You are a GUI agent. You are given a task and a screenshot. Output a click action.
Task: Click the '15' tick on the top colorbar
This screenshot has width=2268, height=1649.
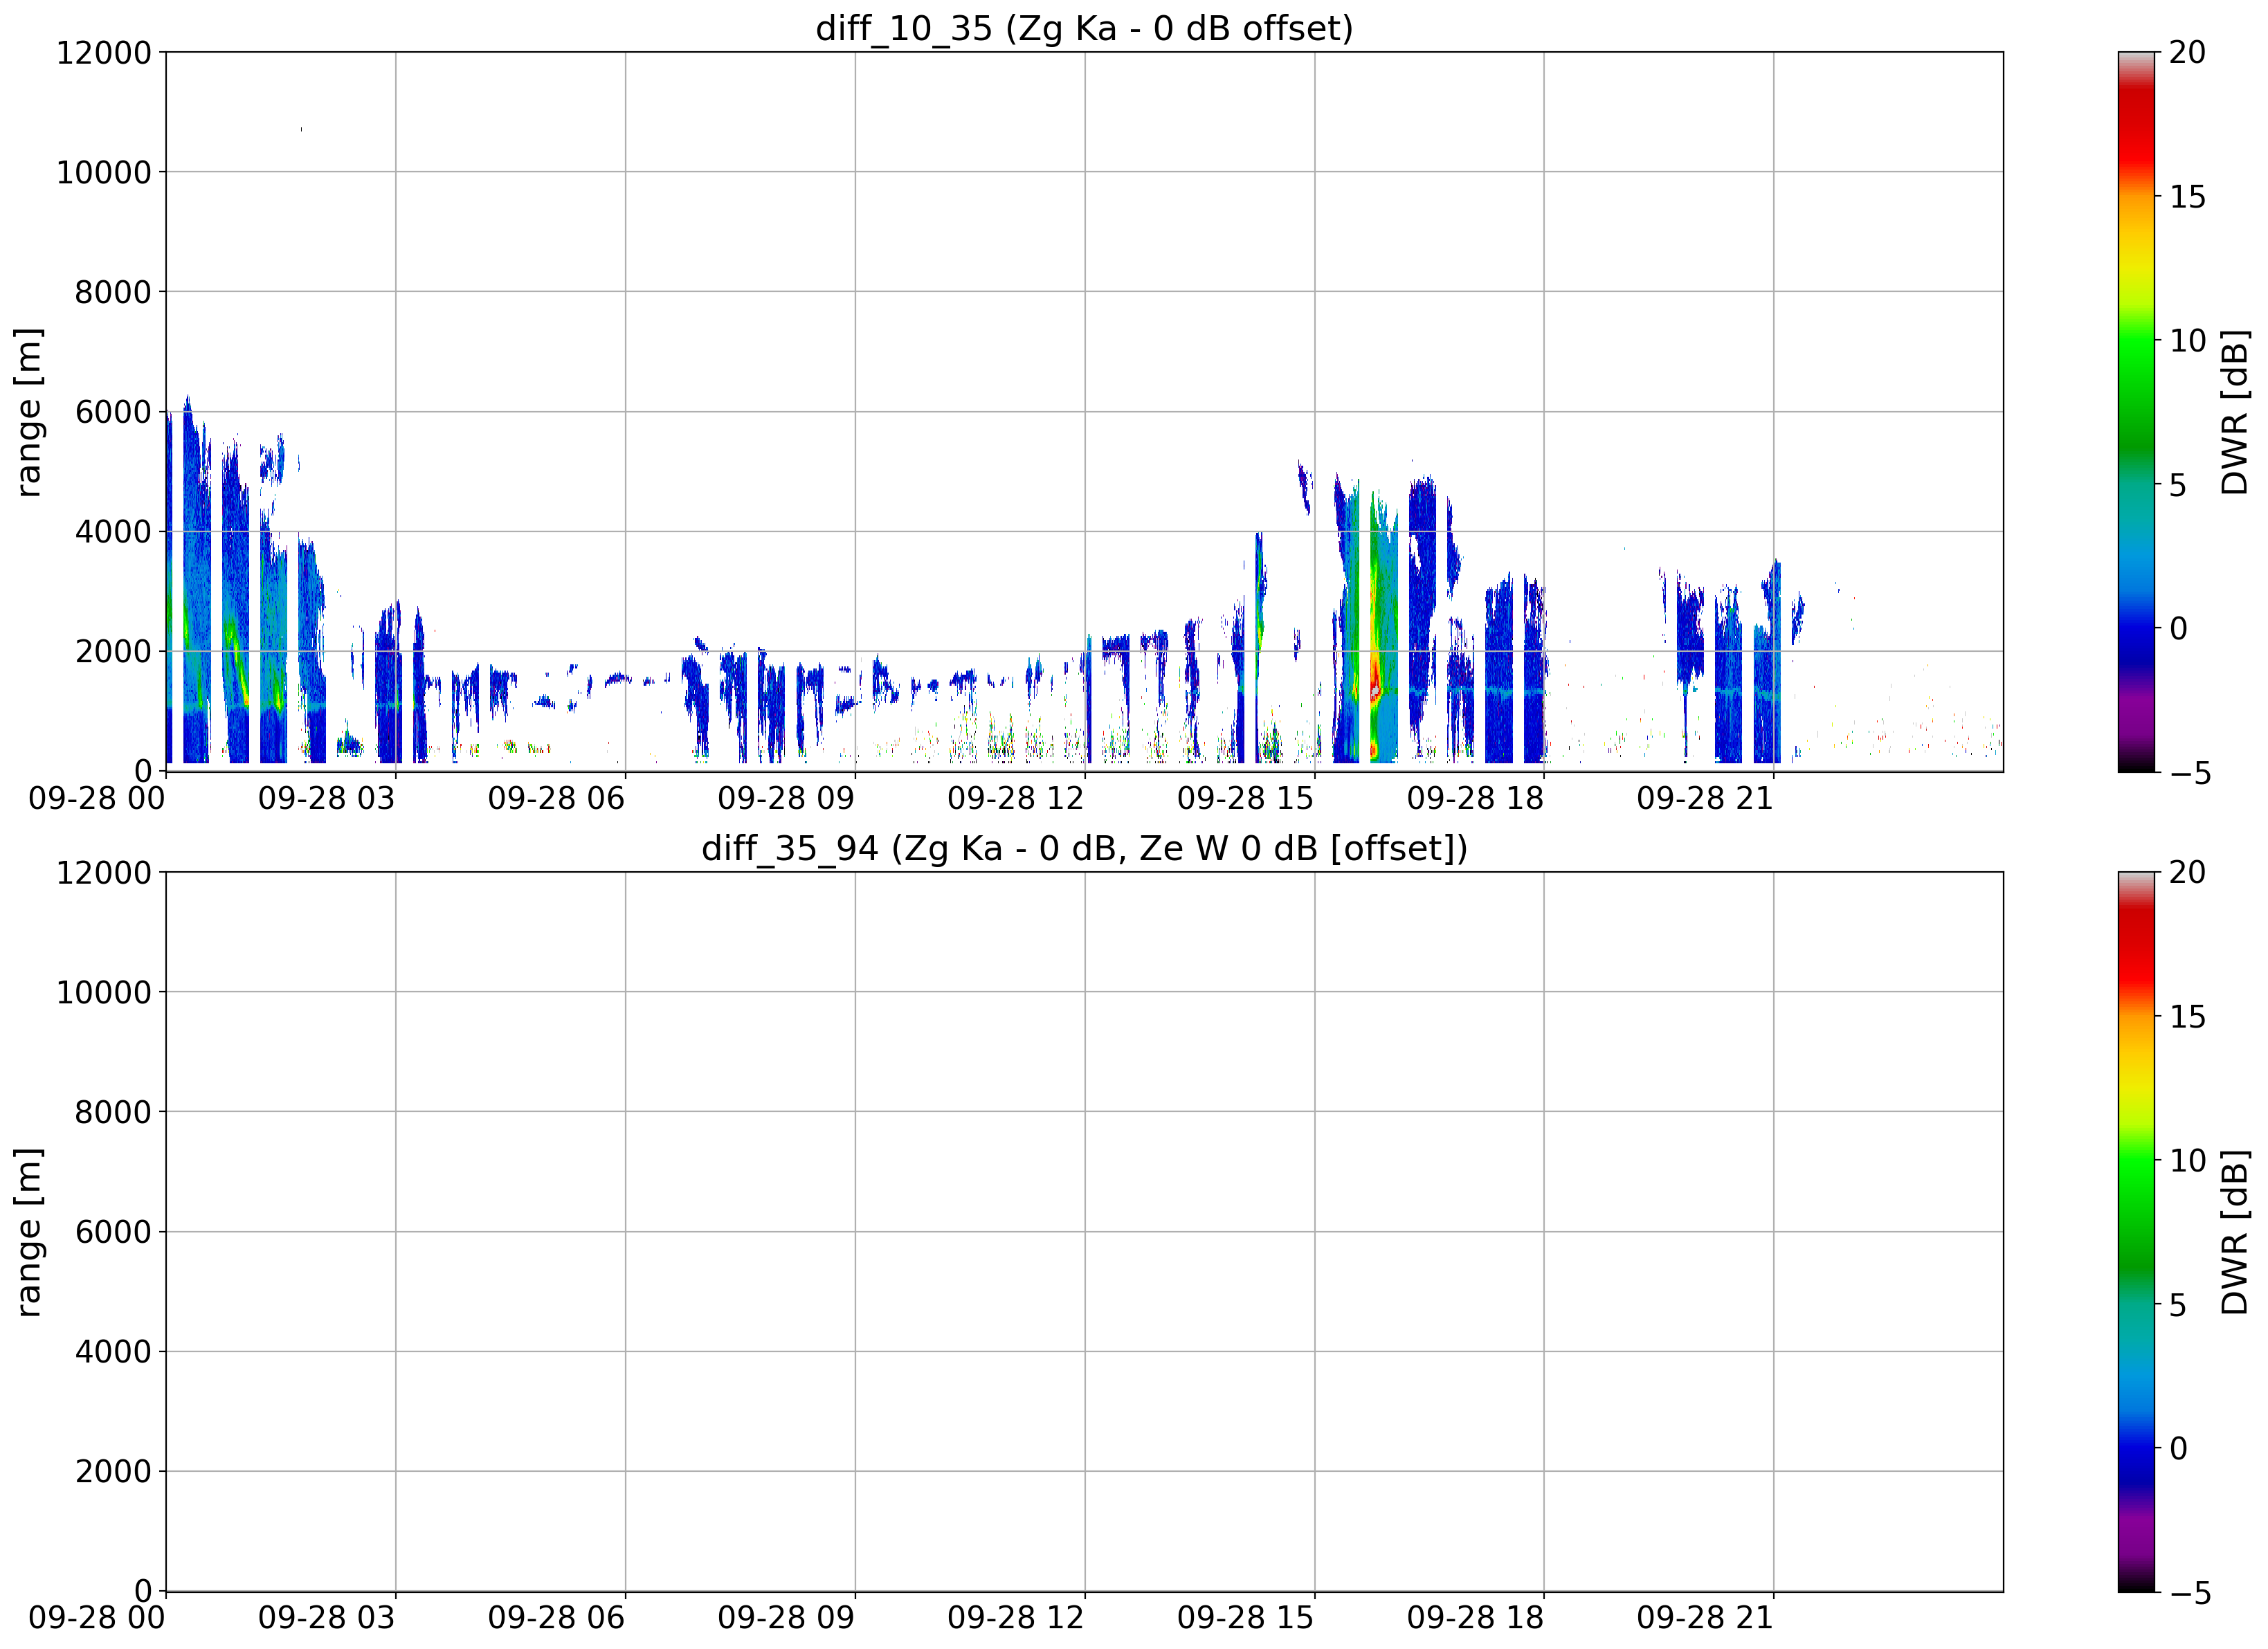pos(2187,197)
